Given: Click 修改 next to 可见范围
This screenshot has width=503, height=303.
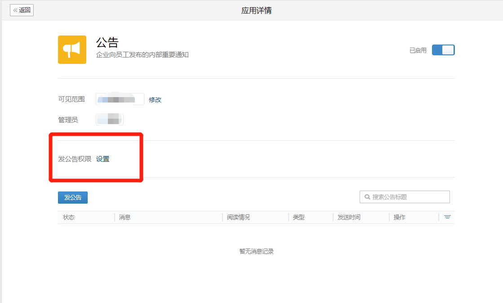Looking at the screenshot, I should pyautogui.click(x=155, y=99).
